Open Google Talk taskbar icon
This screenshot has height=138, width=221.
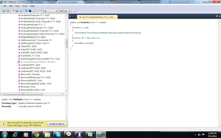pos(69,135)
